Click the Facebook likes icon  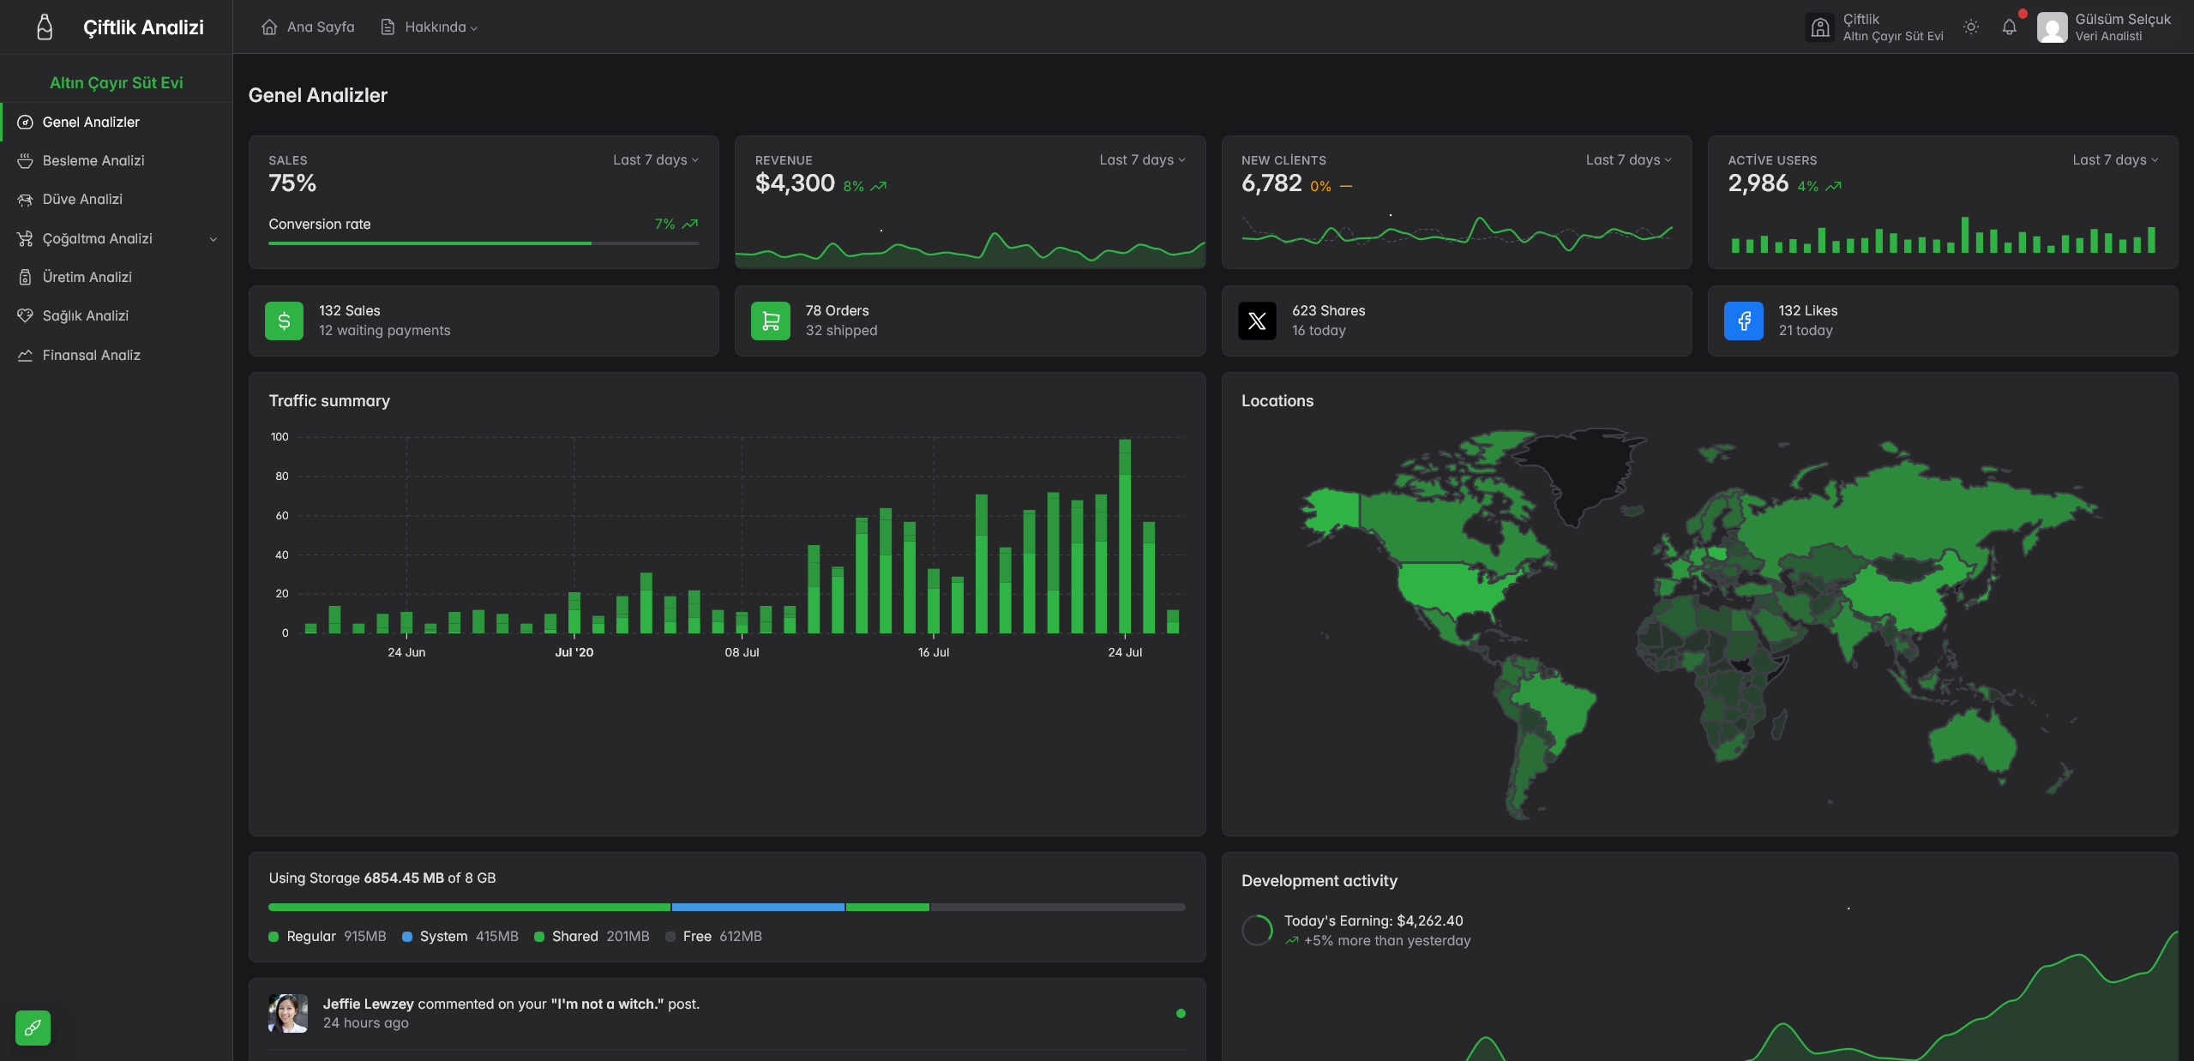tap(1743, 321)
